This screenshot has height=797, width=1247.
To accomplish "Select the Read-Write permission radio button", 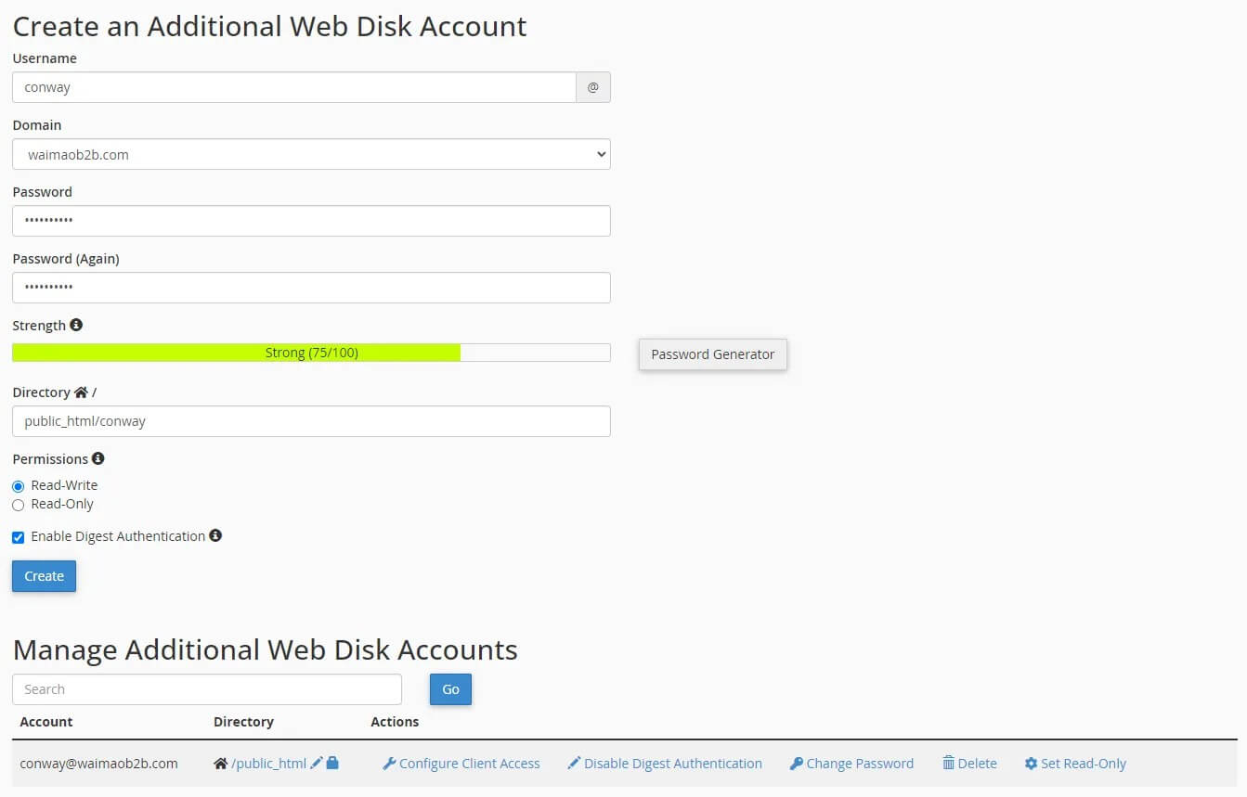I will click(18, 485).
